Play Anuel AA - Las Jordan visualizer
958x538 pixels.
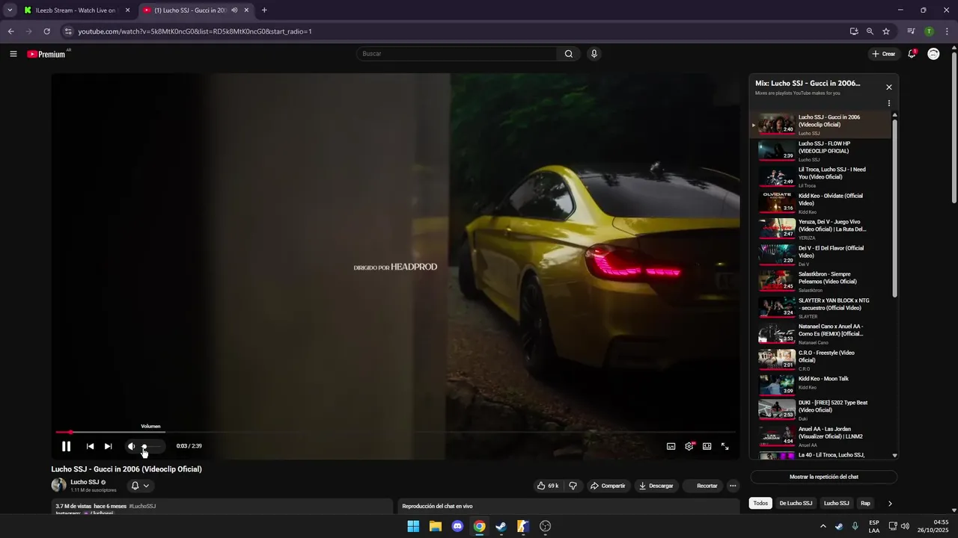821,436
